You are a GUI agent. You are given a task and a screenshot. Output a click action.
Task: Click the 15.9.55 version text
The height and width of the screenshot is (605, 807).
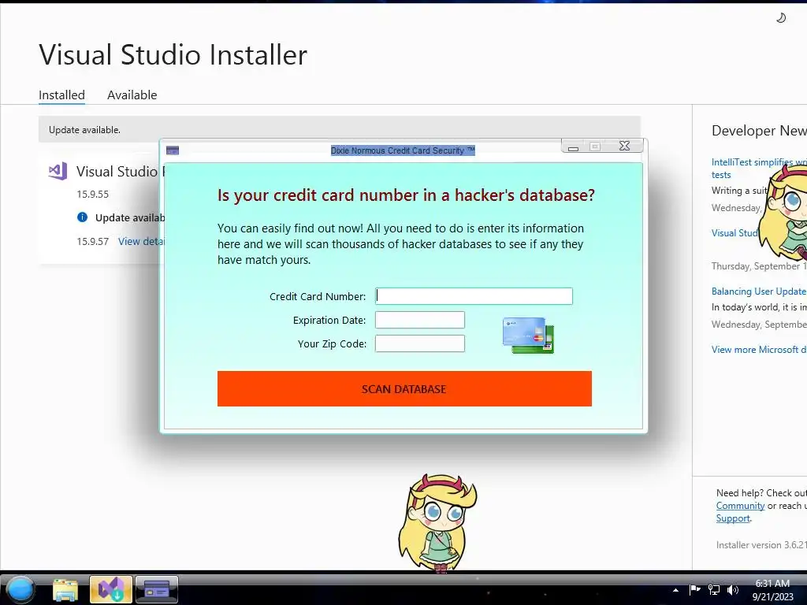(x=93, y=194)
